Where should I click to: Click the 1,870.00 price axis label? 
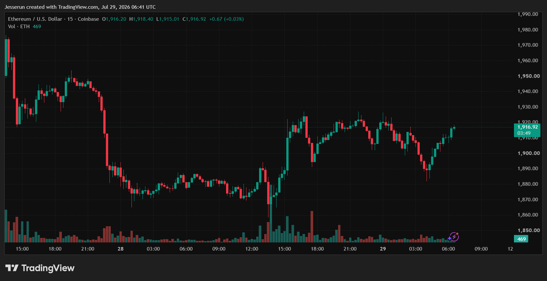click(529, 199)
